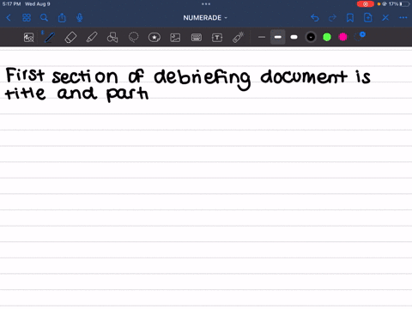Viewport: 412px width, 309px height.
Task: Open the search magnifier
Action: pyautogui.click(x=44, y=18)
